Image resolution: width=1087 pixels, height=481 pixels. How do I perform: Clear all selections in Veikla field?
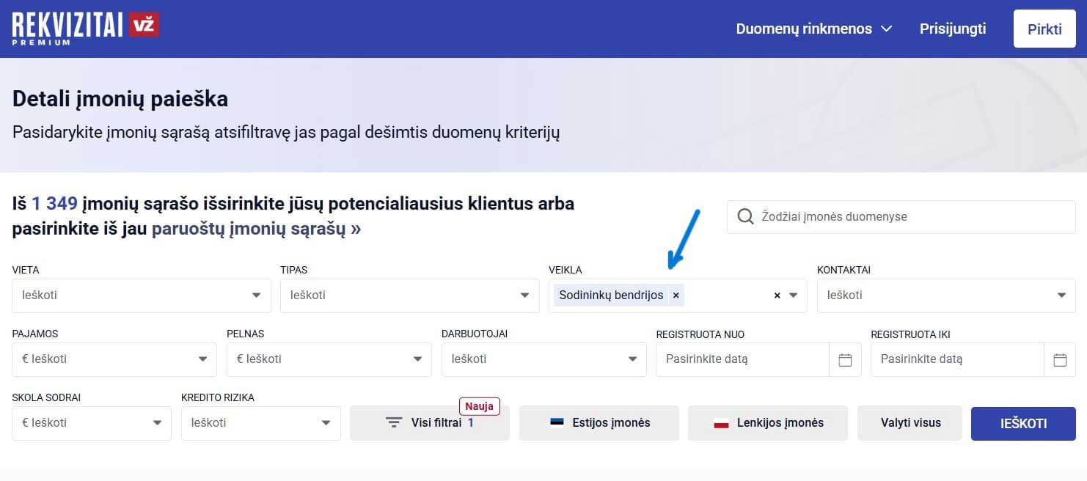tap(777, 295)
